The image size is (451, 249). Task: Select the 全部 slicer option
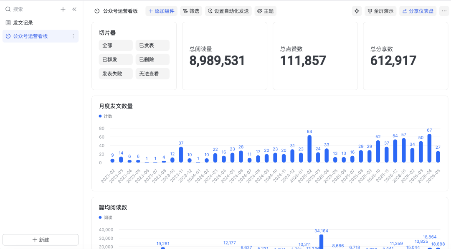(x=116, y=46)
